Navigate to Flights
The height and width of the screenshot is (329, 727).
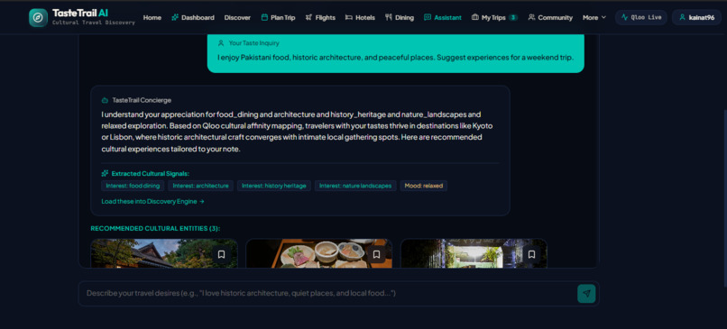click(320, 18)
